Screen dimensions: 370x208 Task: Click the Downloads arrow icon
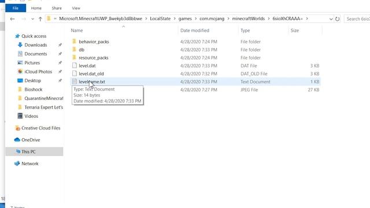(20, 45)
